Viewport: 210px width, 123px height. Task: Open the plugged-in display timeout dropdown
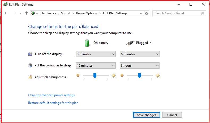pyautogui.click(x=140, y=54)
